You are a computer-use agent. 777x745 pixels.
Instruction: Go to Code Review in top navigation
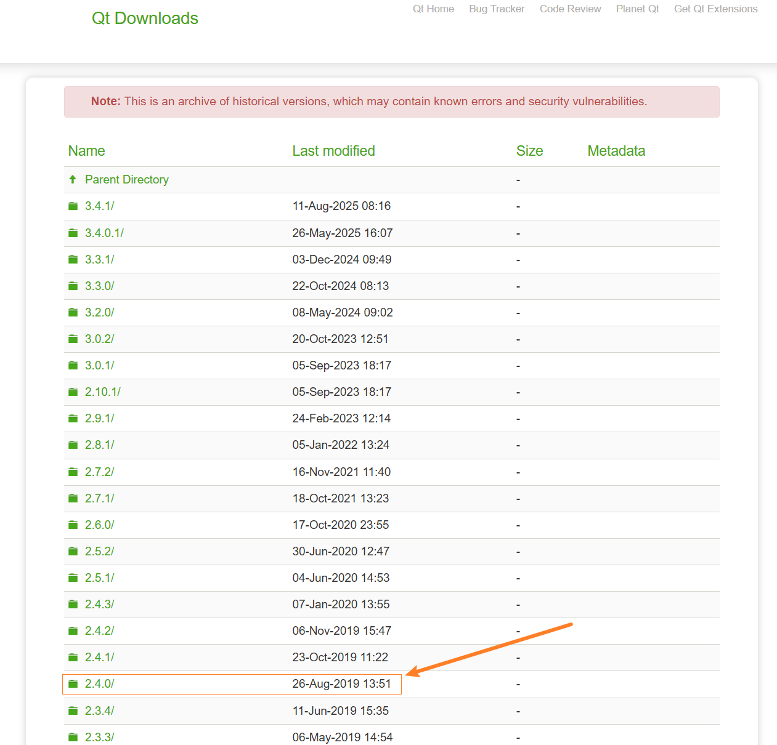point(571,9)
